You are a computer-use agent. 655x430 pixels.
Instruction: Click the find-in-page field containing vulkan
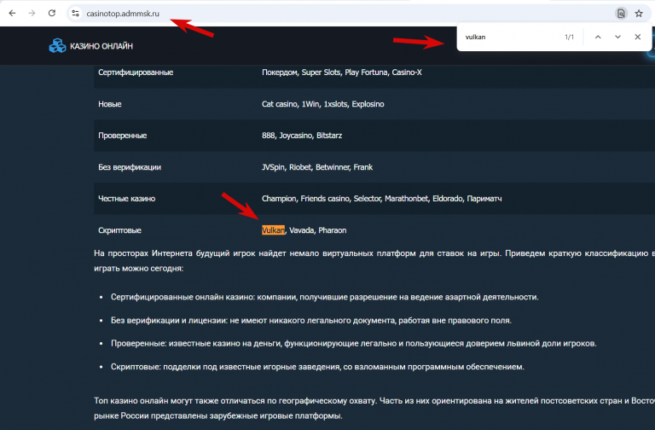click(x=512, y=37)
